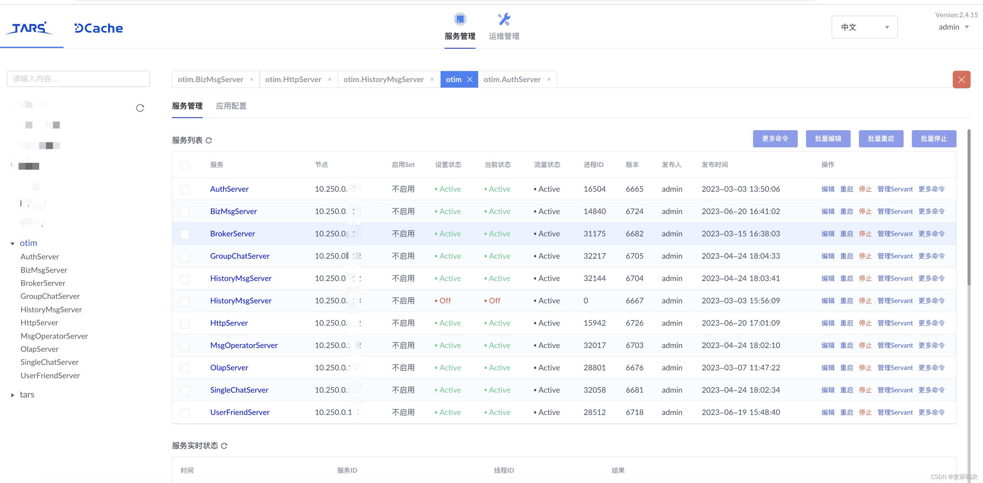983x483 pixels.
Task: Click 2023-06-19 15:48:40 publish time cell
Action: coord(741,412)
